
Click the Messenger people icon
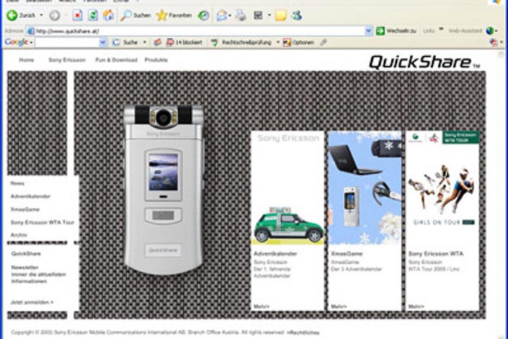(x=296, y=16)
